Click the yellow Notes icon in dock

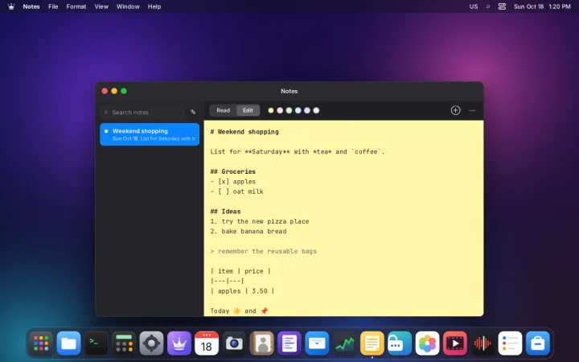point(372,343)
